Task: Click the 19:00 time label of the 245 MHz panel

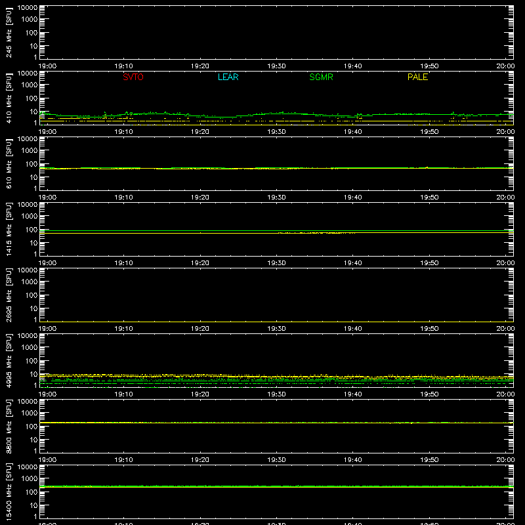Action: 47,66
